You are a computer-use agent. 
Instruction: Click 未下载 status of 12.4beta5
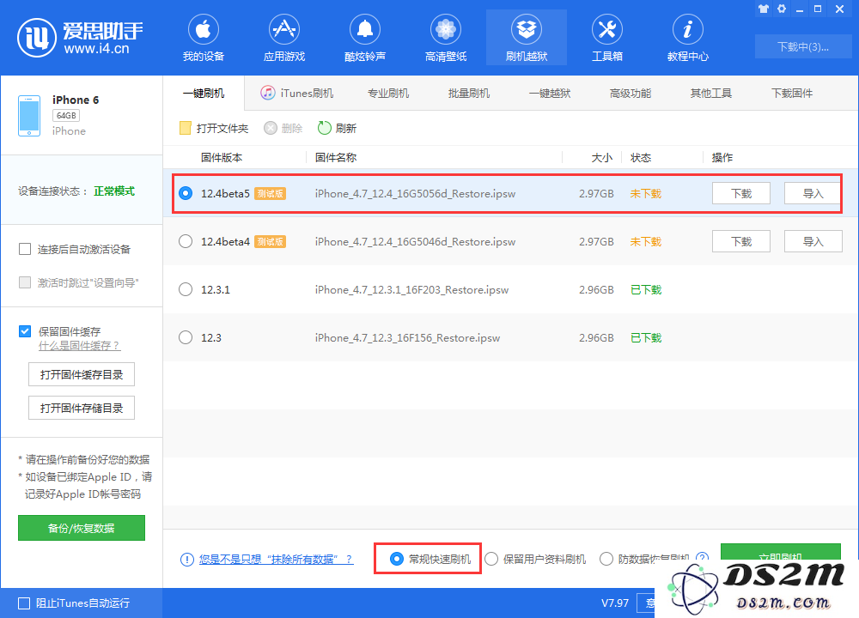pyautogui.click(x=646, y=193)
